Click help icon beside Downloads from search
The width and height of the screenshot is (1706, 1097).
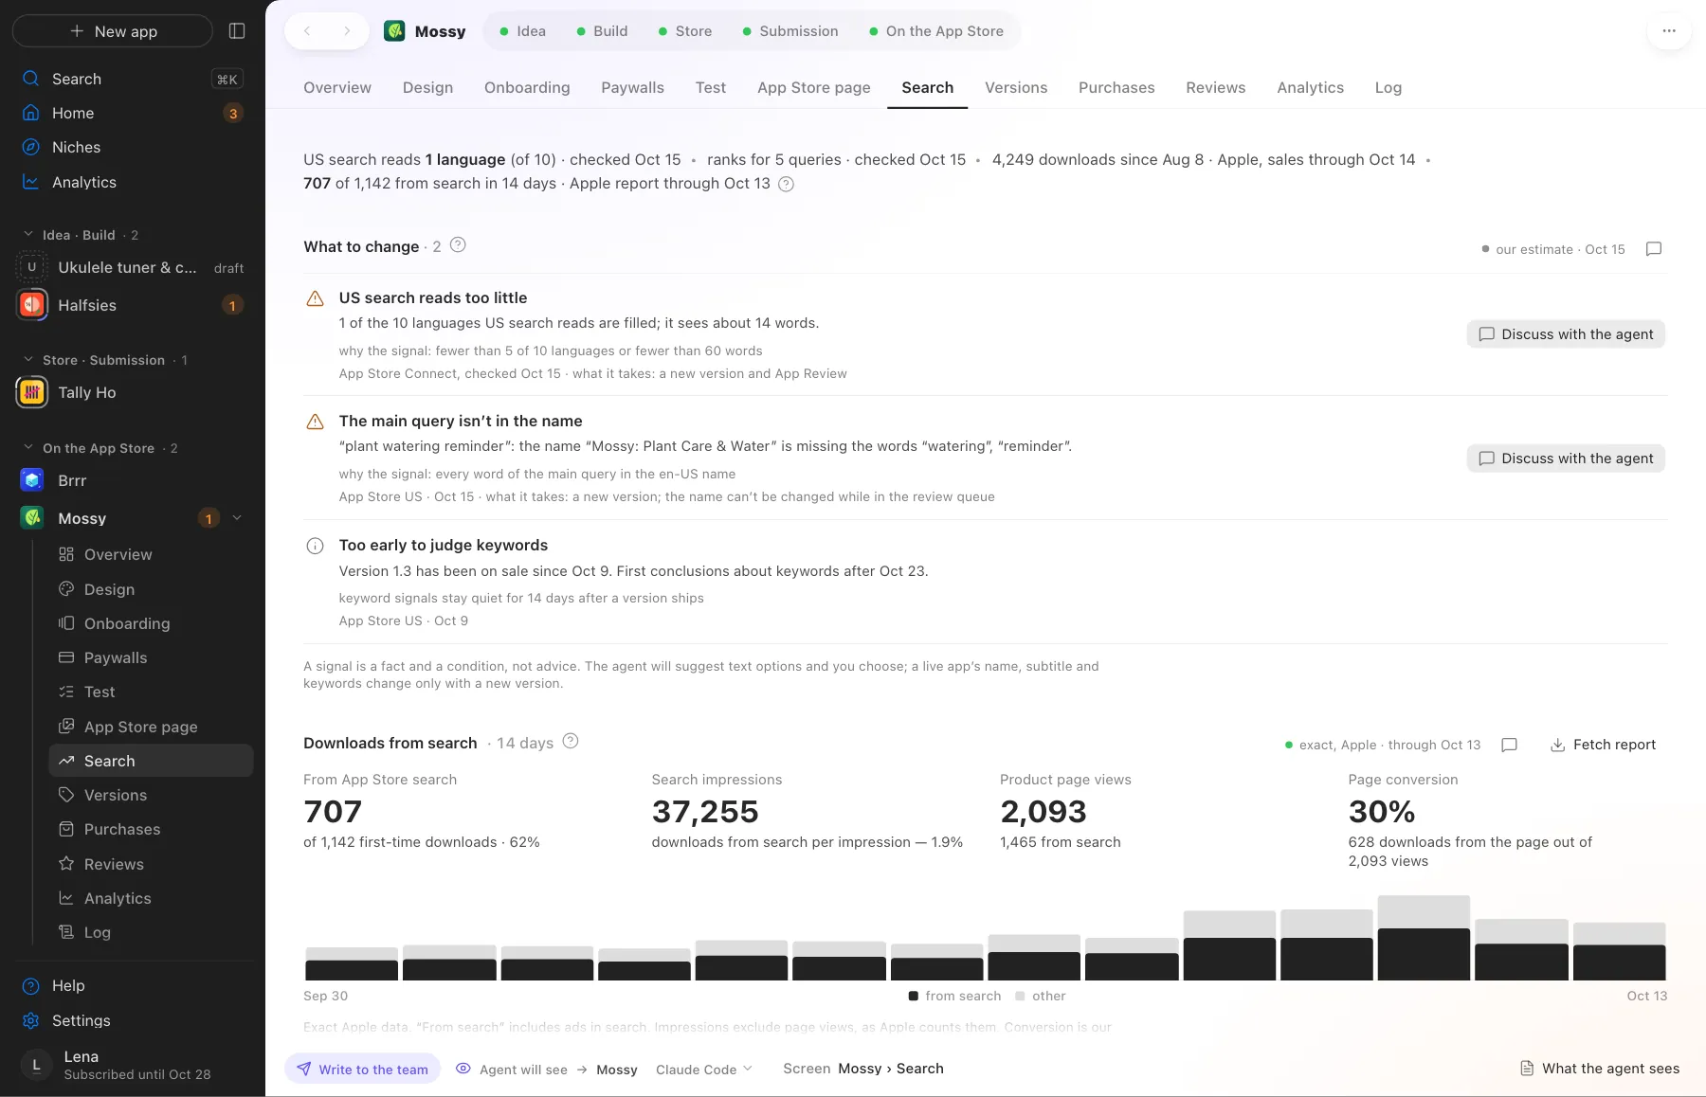click(571, 742)
